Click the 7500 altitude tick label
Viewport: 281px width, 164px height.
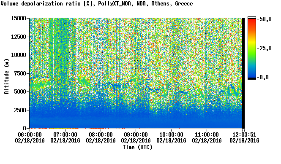click(x=20, y=73)
